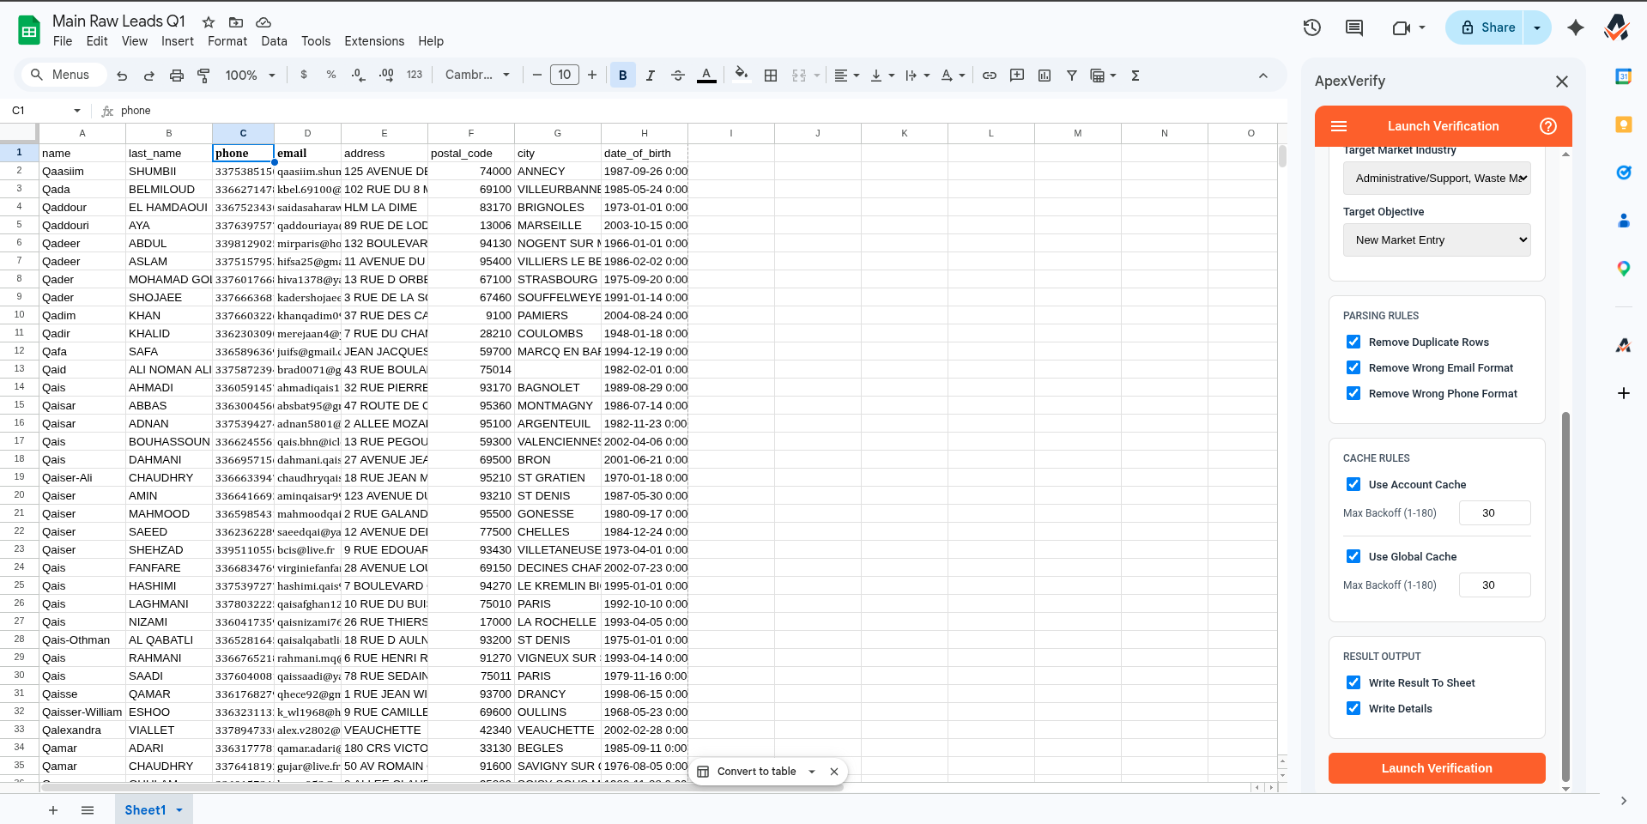The width and height of the screenshot is (1647, 824).
Task: Open version history clock icon
Action: (x=1311, y=27)
